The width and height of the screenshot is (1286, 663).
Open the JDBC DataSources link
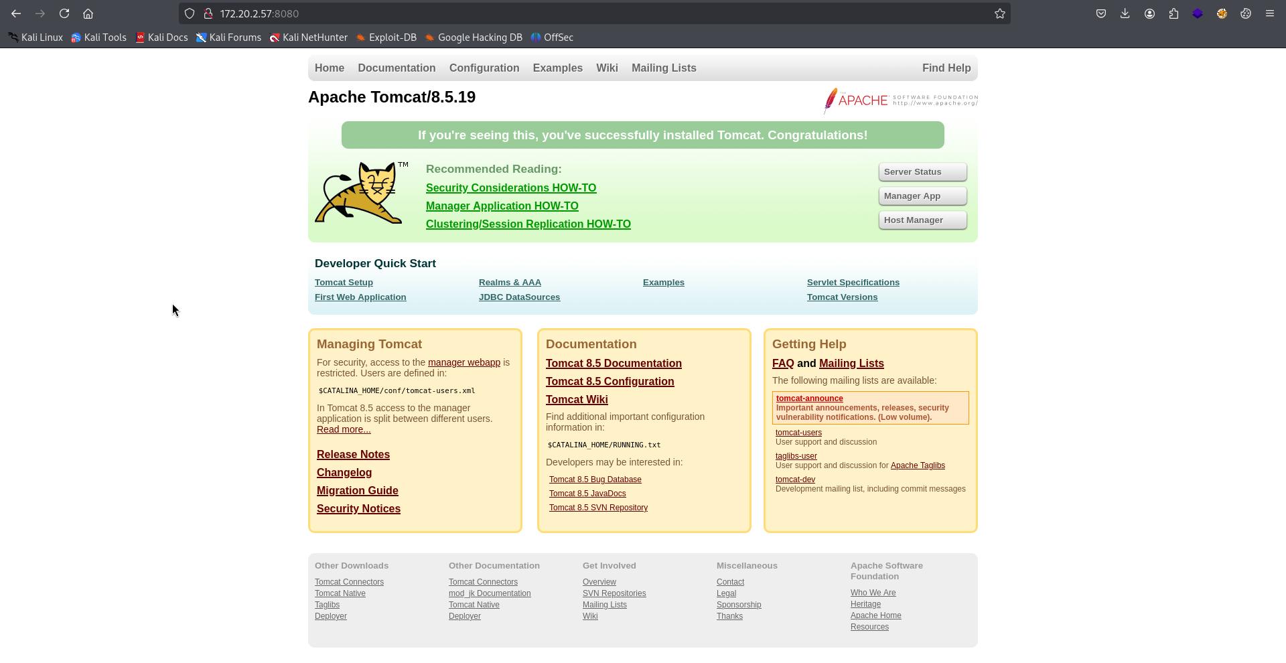[x=519, y=297]
